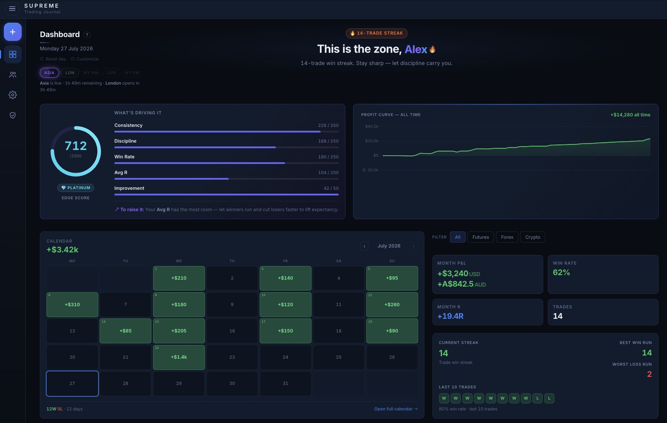The image size is (667, 423).
Task: Click the last L trade chip
Action: pyautogui.click(x=549, y=398)
